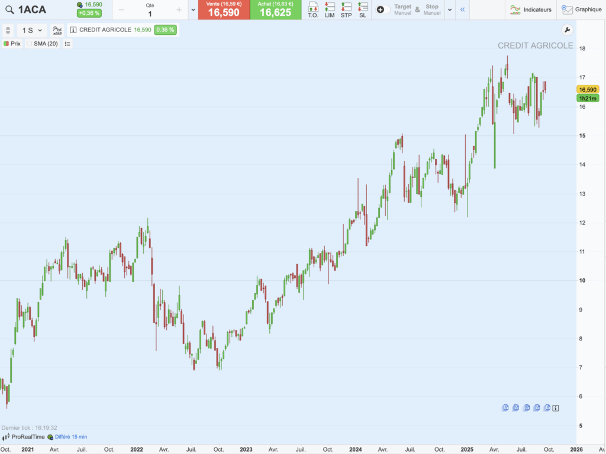606x454 pixels.
Task: Expand Target & Stop options arrow
Action: [x=450, y=9]
